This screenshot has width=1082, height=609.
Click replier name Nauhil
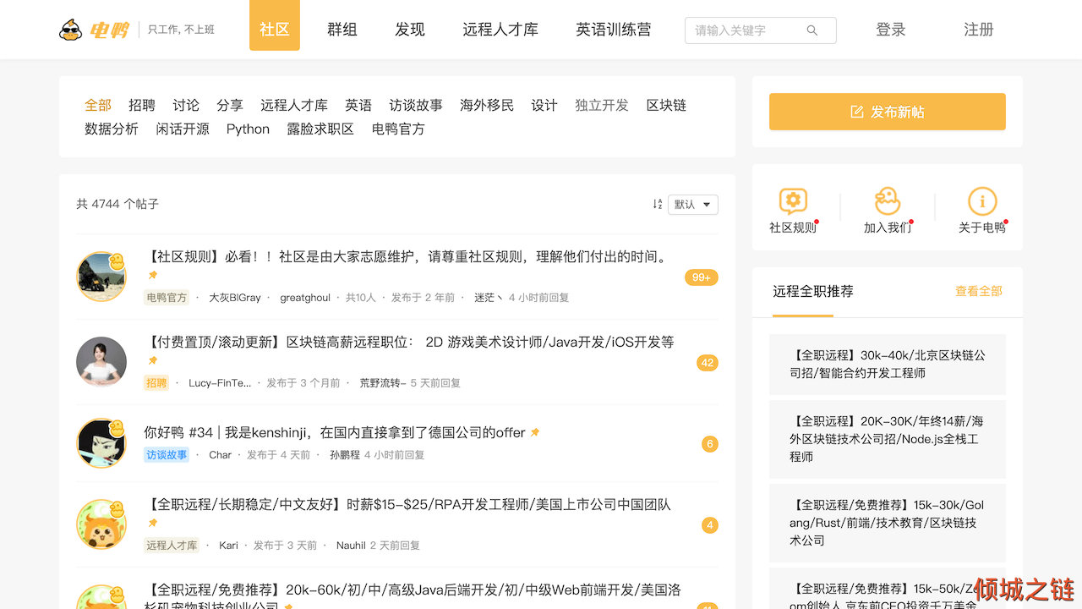351,546
